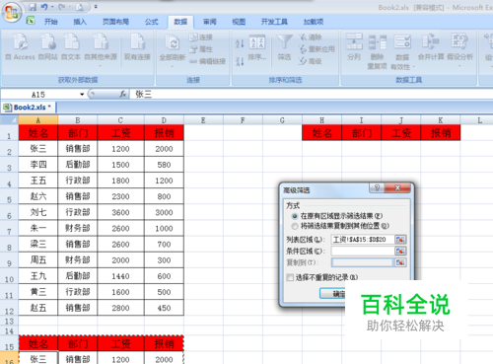
Task: Expand quick access toolbar customize arrow
Action: tap(96, 7)
